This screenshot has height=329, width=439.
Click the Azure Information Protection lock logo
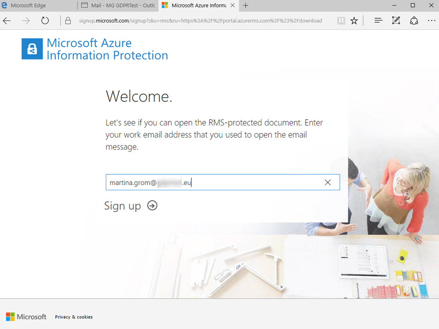[x=32, y=49]
